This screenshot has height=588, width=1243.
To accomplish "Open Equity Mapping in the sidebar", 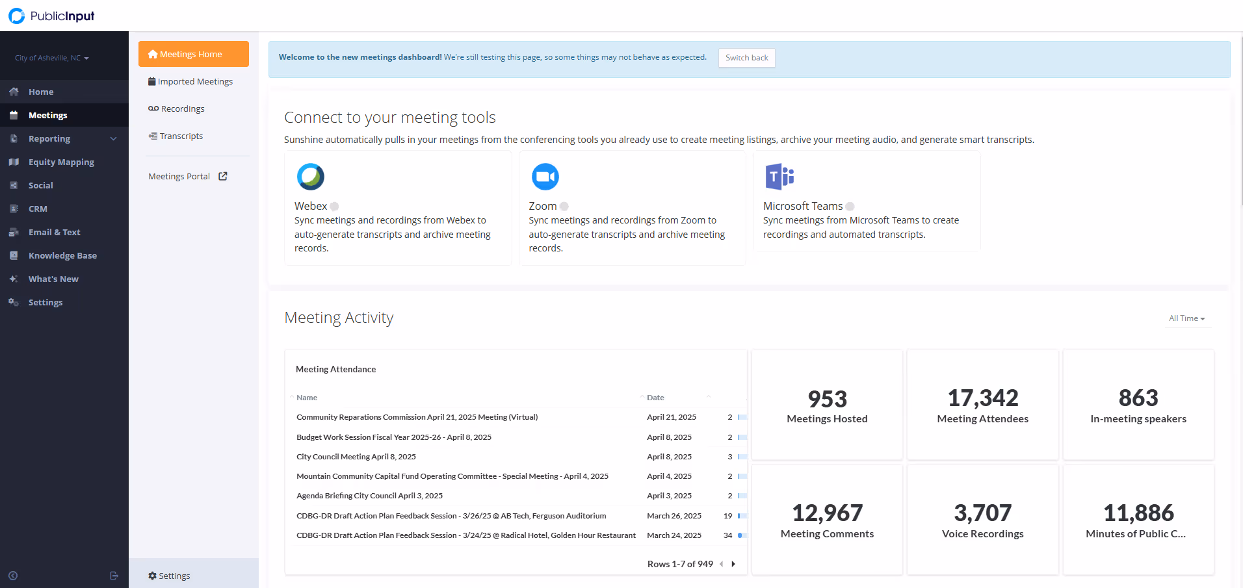I will click(61, 162).
